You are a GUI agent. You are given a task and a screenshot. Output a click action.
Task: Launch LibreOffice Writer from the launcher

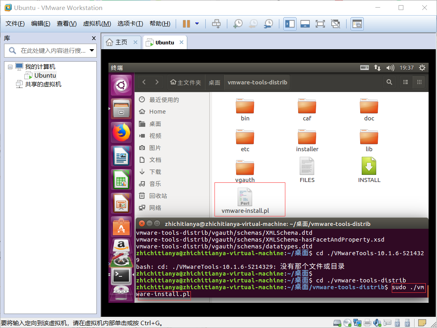coord(121,156)
